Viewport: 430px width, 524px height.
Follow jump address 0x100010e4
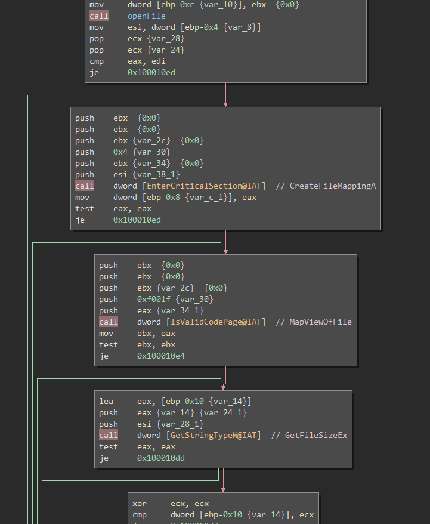[x=161, y=356]
